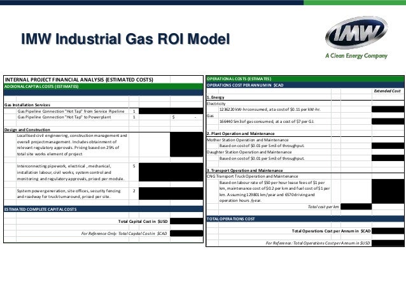
Task: Click 'IMW Industrial Gas ROI Model' title
Action: pos(125,39)
